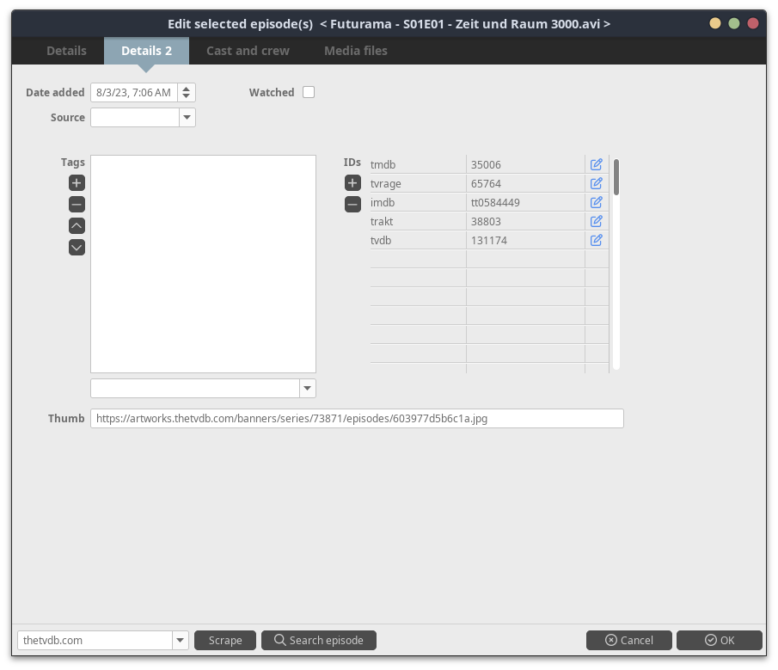Open the thetvdb.com scraper dropdown
Viewport: 778px width, 670px height.
click(x=180, y=640)
